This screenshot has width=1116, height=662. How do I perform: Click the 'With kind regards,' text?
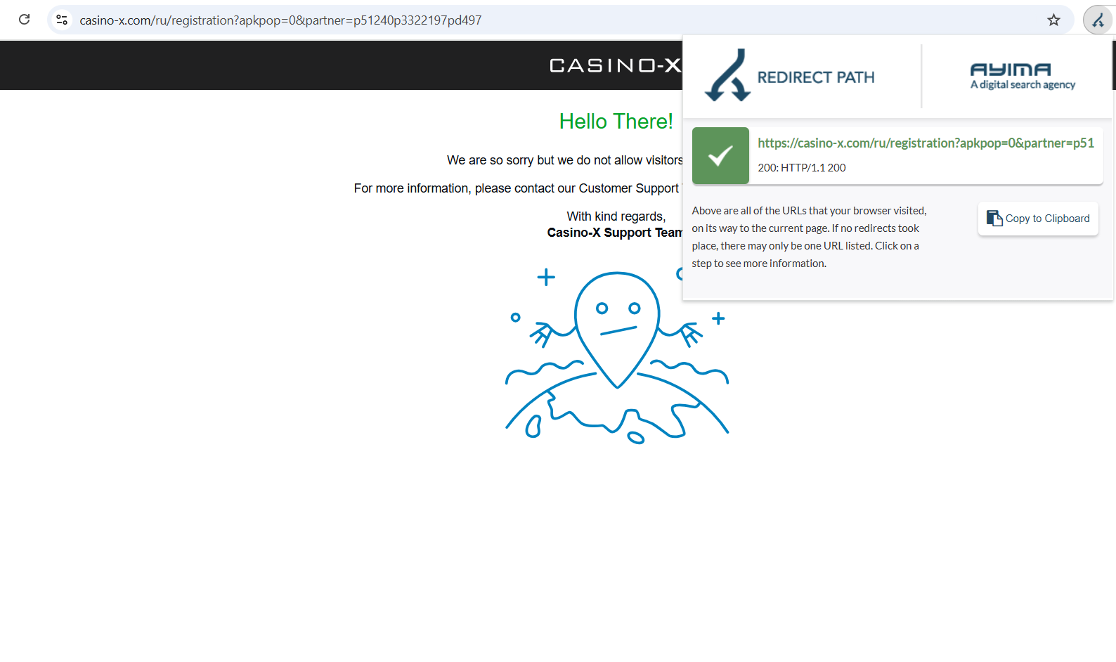tap(616, 216)
